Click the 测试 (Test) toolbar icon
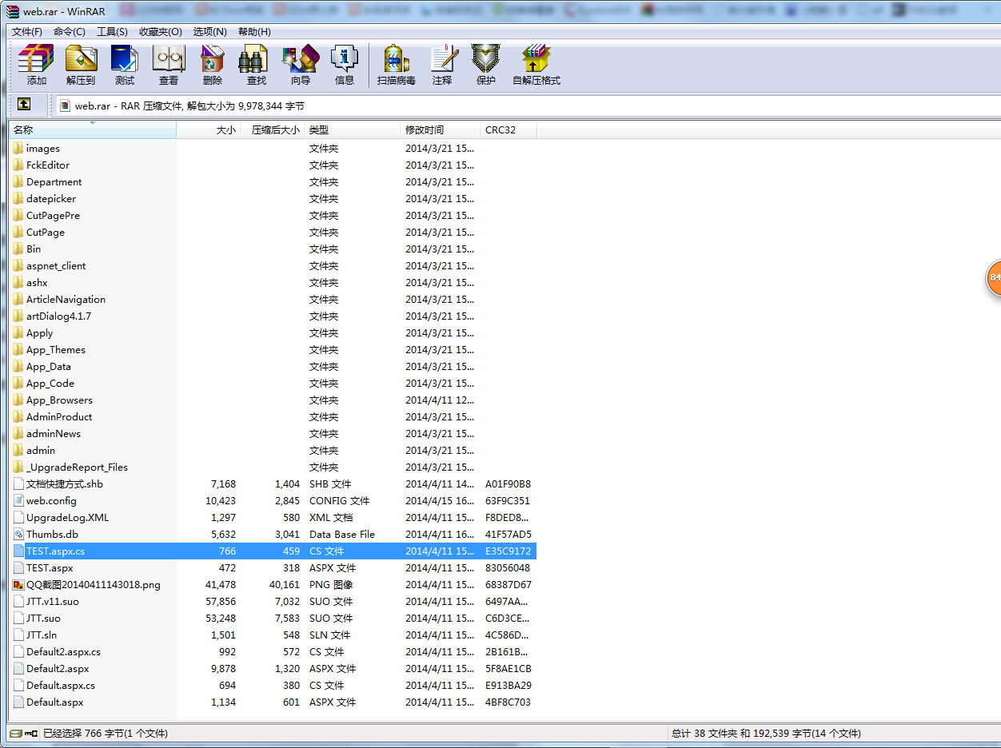This screenshot has width=1001, height=748. pos(125,58)
